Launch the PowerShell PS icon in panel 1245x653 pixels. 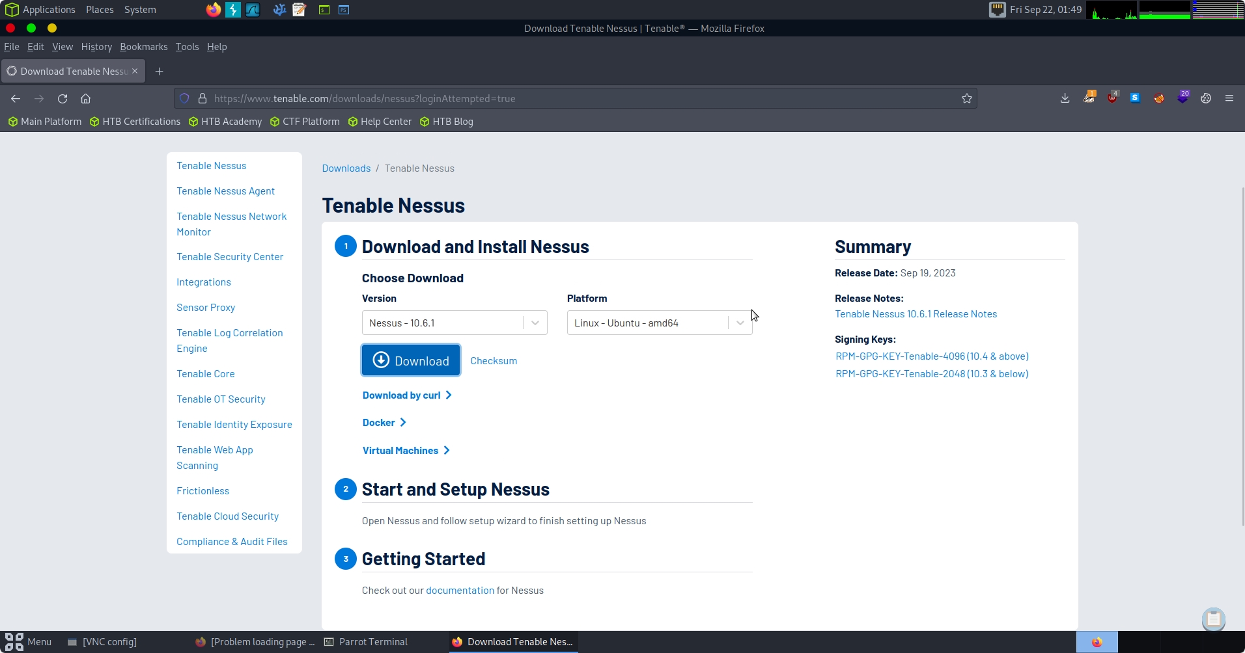344,10
